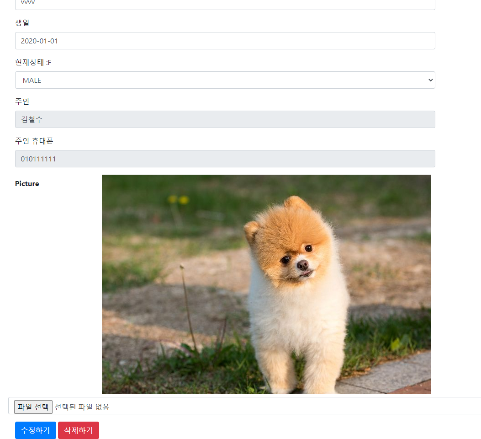Click the 현재상태 :F label
Screen dimensions: 481x439
click(32, 62)
